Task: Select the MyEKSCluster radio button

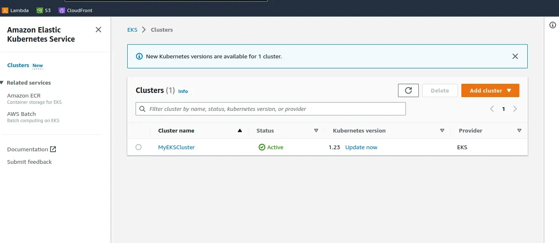Action: [138, 147]
